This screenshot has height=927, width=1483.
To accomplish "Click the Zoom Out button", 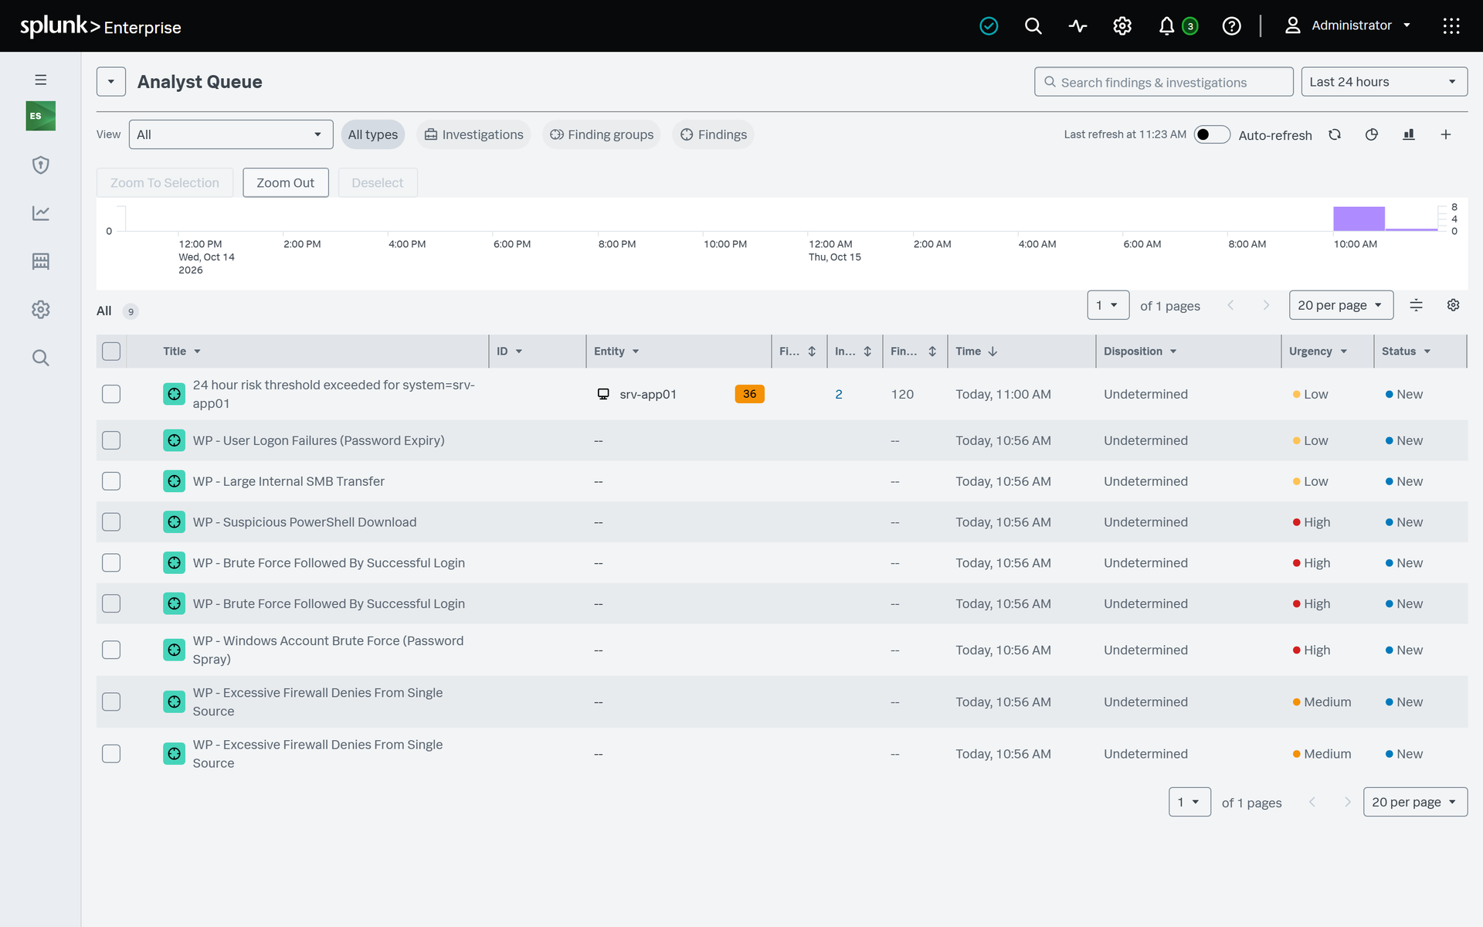I will point(285,182).
